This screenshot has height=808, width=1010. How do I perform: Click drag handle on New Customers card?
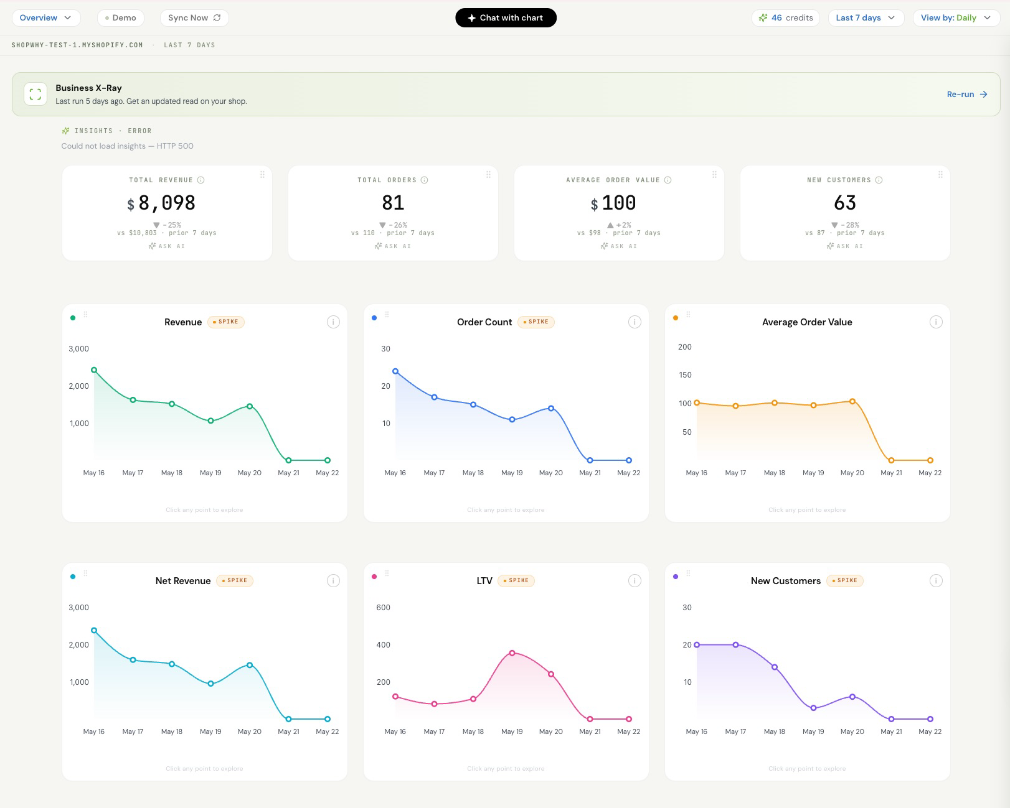point(940,175)
